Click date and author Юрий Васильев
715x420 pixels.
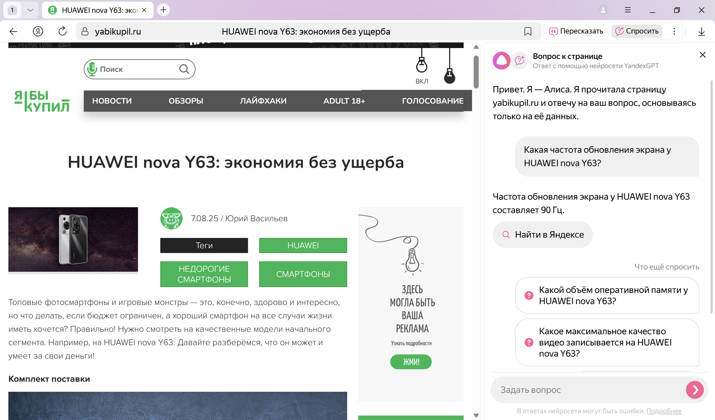click(x=239, y=219)
